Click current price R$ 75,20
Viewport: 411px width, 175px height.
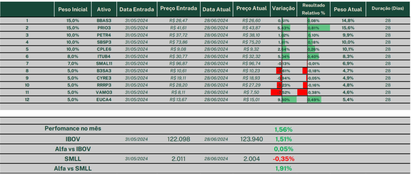click(251, 42)
